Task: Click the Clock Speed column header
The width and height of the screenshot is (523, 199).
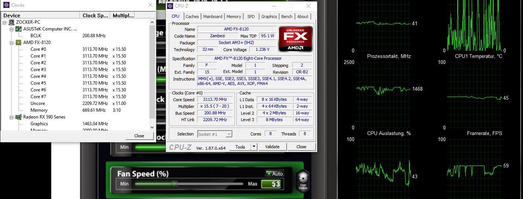Action: pyautogui.click(x=95, y=15)
